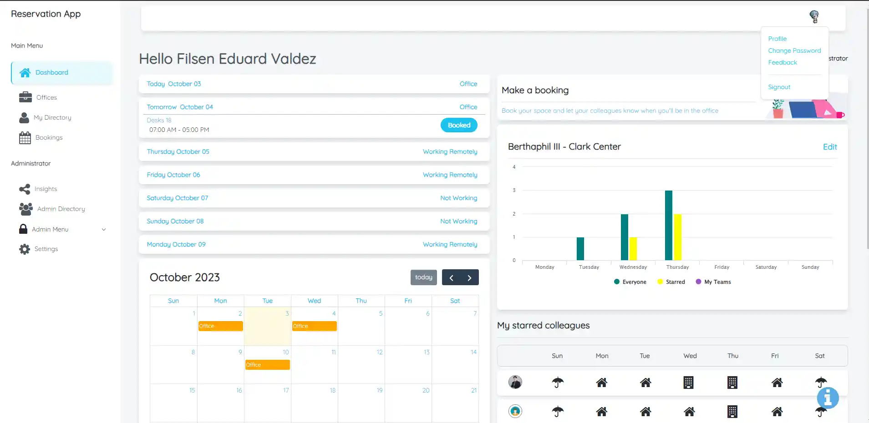Viewport: 869px width, 423px height.
Task: Open Thursday October 05 row
Action: pos(314,151)
